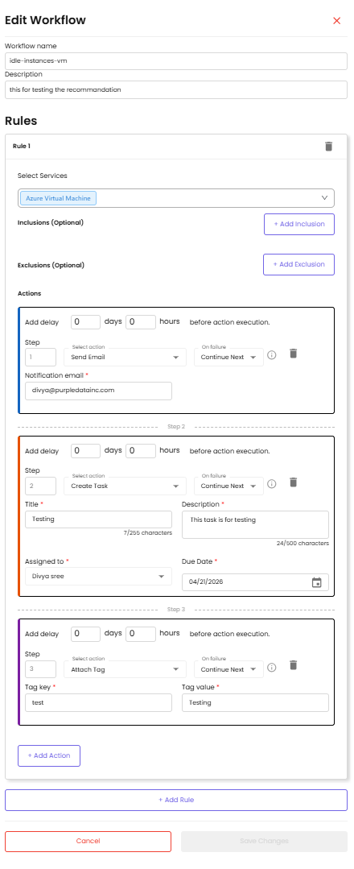Cancel the workflow edits
Screen dimensions: 354x869
point(88,841)
